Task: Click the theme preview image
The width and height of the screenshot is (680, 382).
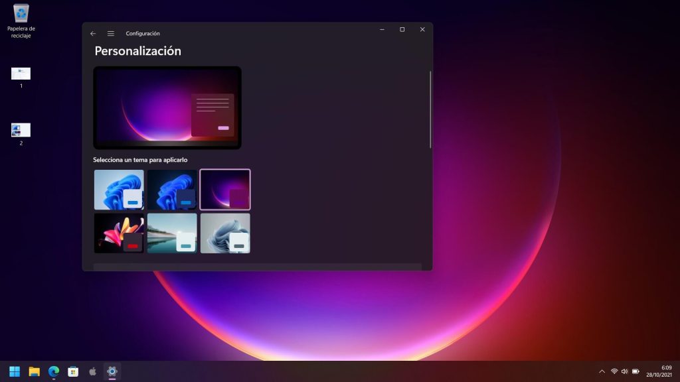Action: tap(167, 108)
